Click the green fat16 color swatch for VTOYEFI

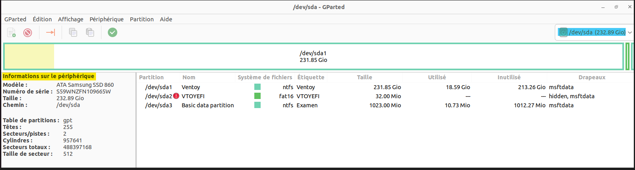(257, 96)
